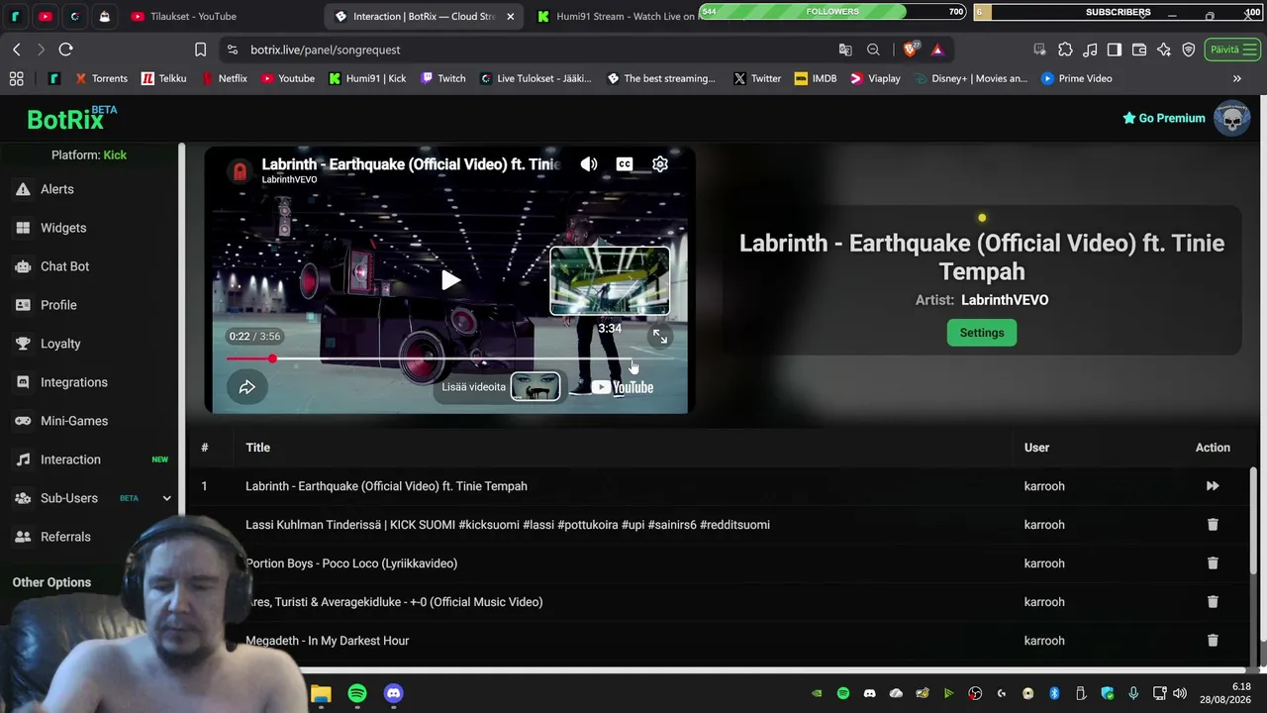The width and height of the screenshot is (1267, 713).
Task: Open Integrations in the sidebar
Action: [x=74, y=382]
